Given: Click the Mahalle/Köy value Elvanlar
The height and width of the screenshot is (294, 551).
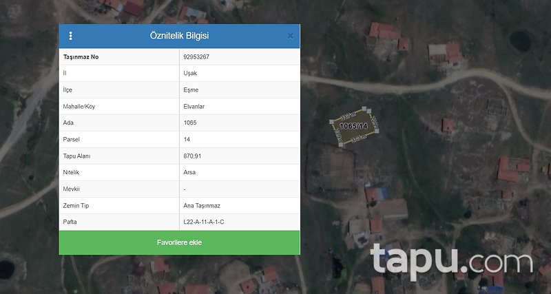Looking at the screenshot, I should click(194, 107).
